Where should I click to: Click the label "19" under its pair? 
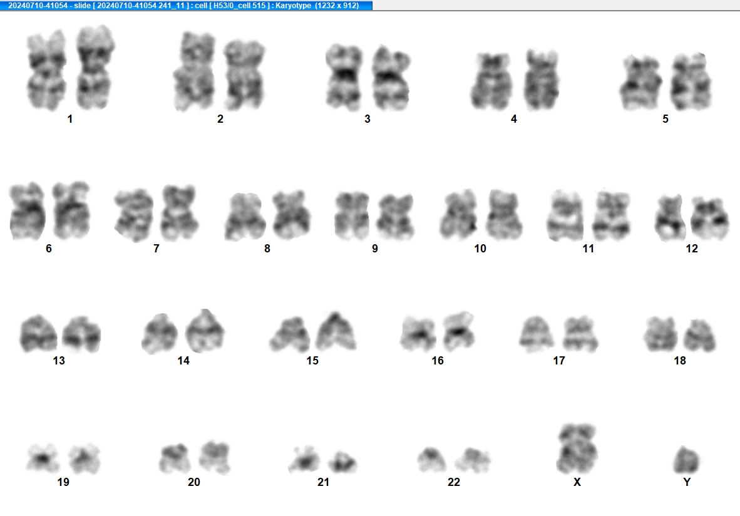[x=63, y=482]
